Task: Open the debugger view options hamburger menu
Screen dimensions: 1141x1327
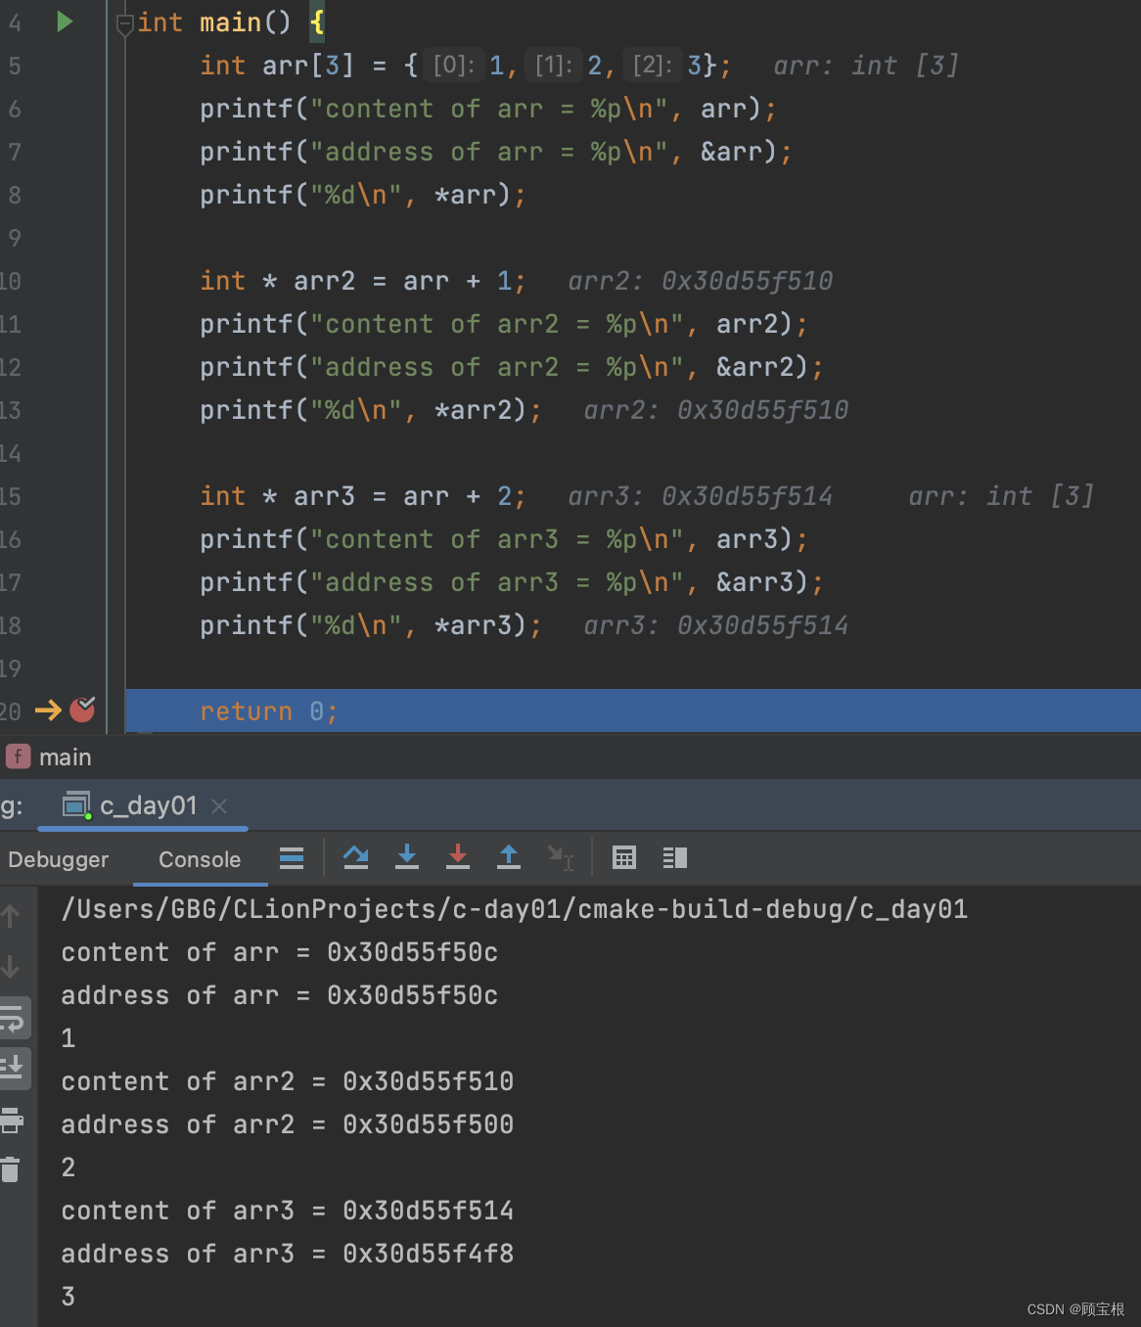Action: point(291,858)
